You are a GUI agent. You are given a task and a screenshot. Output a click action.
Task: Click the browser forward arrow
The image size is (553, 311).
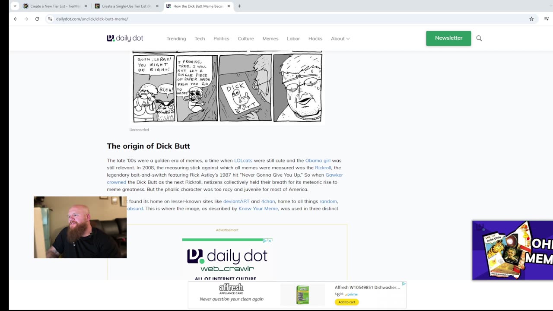click(x=26, y=19)
